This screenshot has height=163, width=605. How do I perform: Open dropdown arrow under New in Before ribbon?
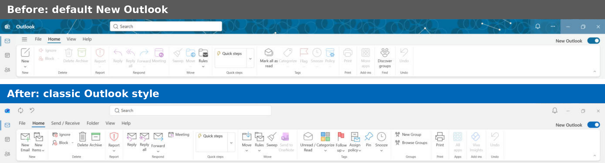tap(25, 66)
